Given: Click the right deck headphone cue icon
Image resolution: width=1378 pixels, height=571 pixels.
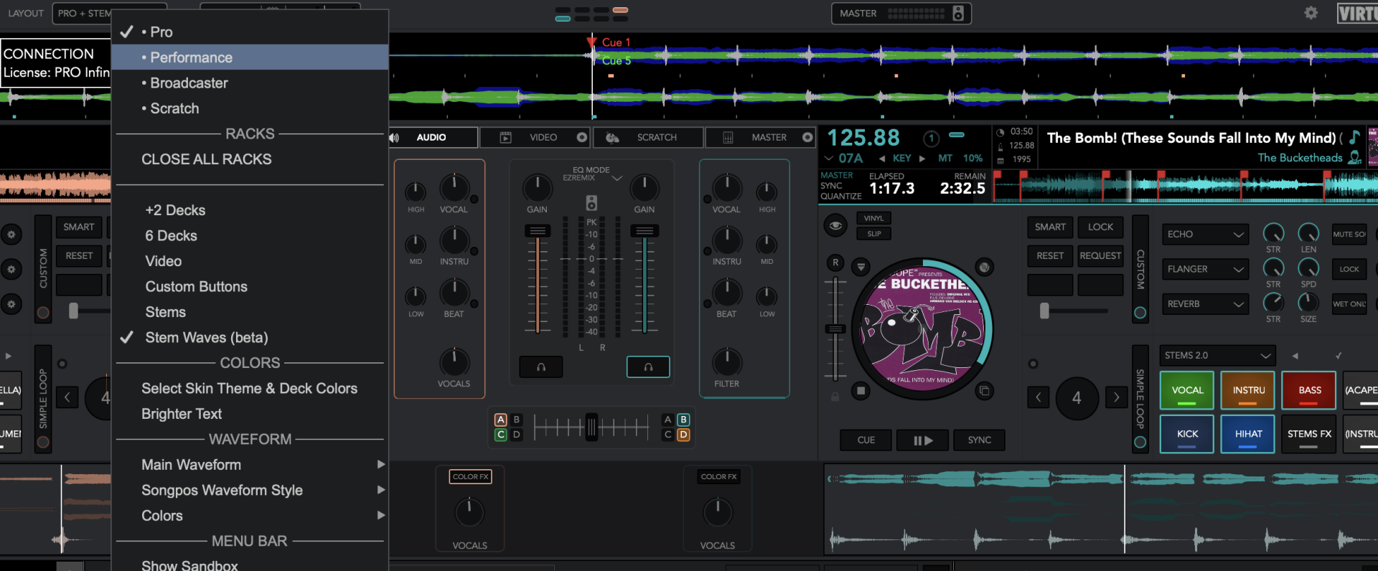Looking at the screenshot, I should [x=648, y=367].
